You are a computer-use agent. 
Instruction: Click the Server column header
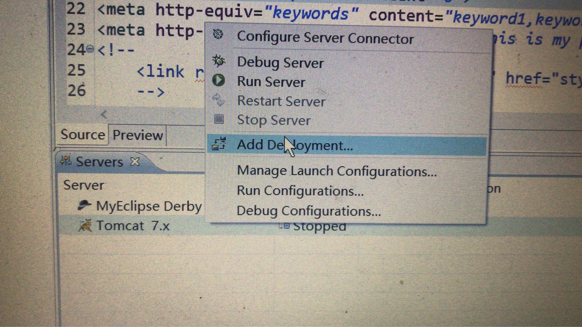(x=83, y=185)
